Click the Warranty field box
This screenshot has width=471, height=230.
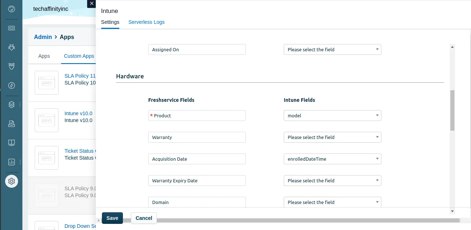click(197, 137)
